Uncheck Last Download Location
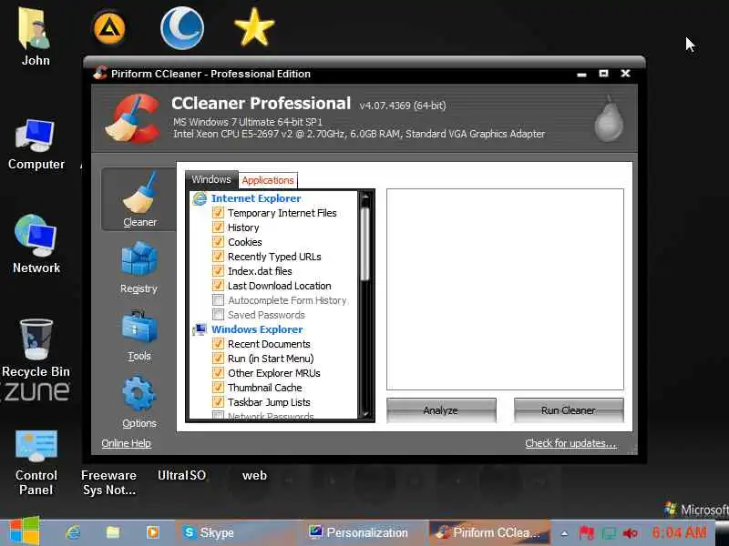Screen dimensions: 729x546 pos(218,286)
